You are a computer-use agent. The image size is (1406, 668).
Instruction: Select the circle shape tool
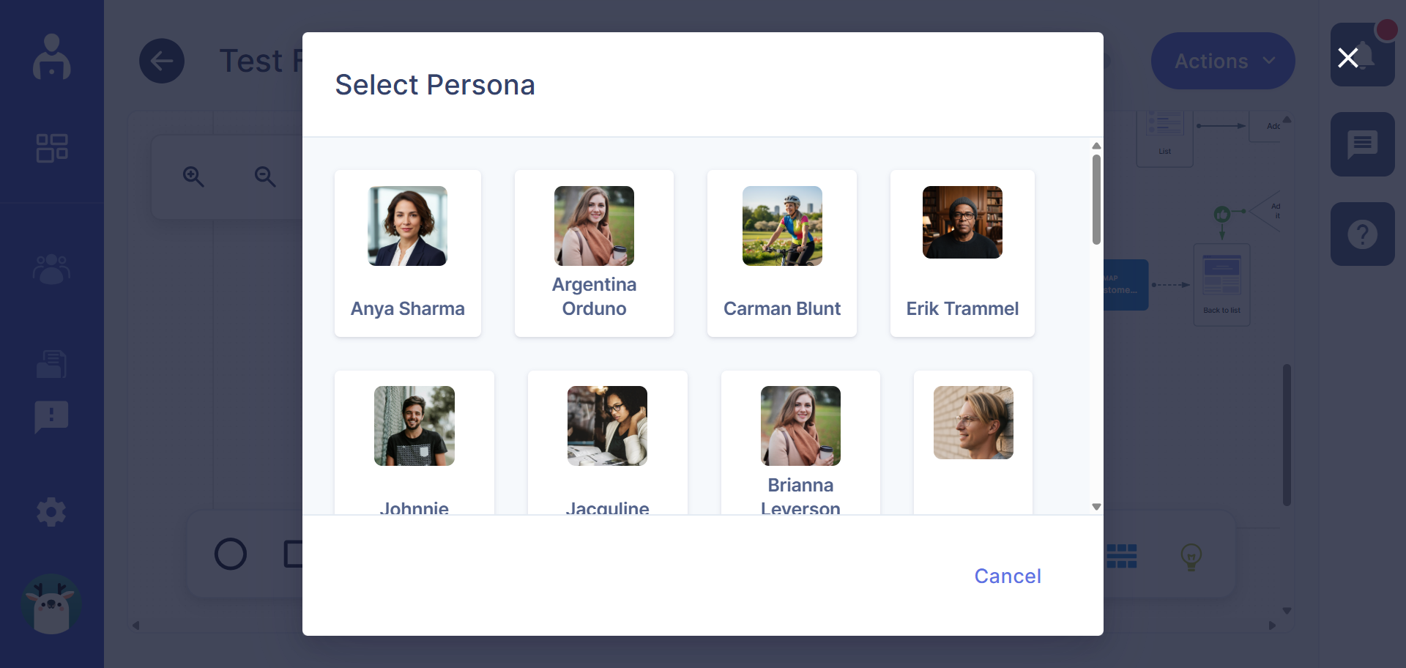coord(231,554)
